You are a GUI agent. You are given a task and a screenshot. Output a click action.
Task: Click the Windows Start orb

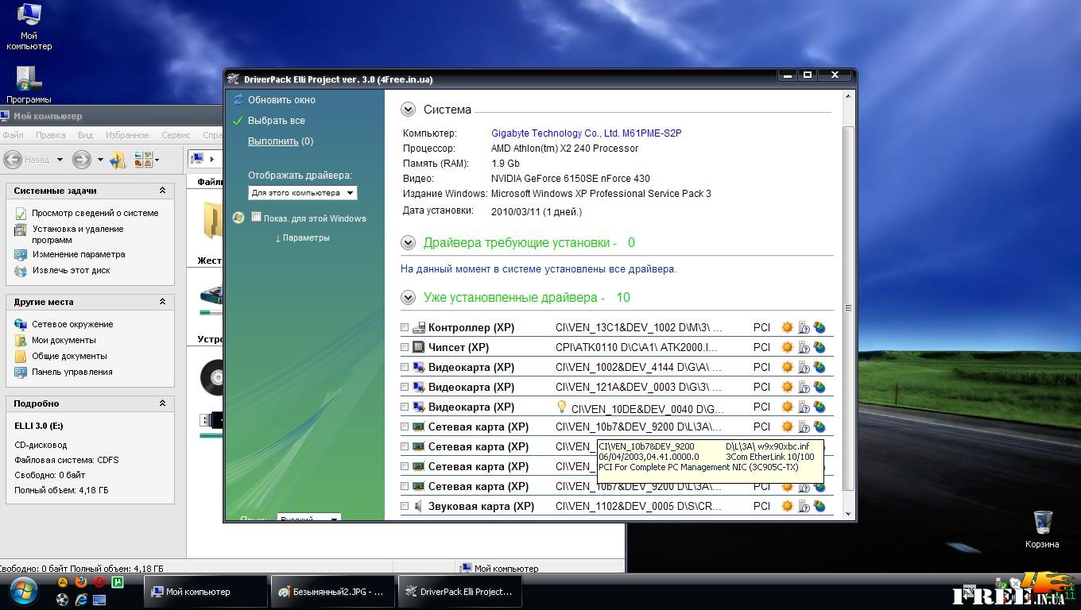pyautogui.click(x=24, y=591)
